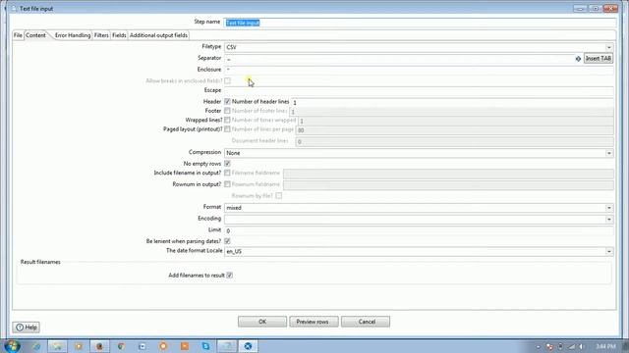Viewport: 629px width, 353px height.
Task: Cancel the Text file input dialog
Action: [366, 322]
